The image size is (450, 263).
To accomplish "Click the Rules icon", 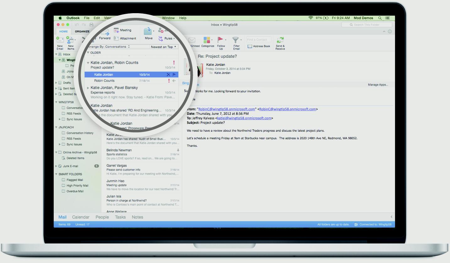I will pyautogui.click(x=161, y=38).
